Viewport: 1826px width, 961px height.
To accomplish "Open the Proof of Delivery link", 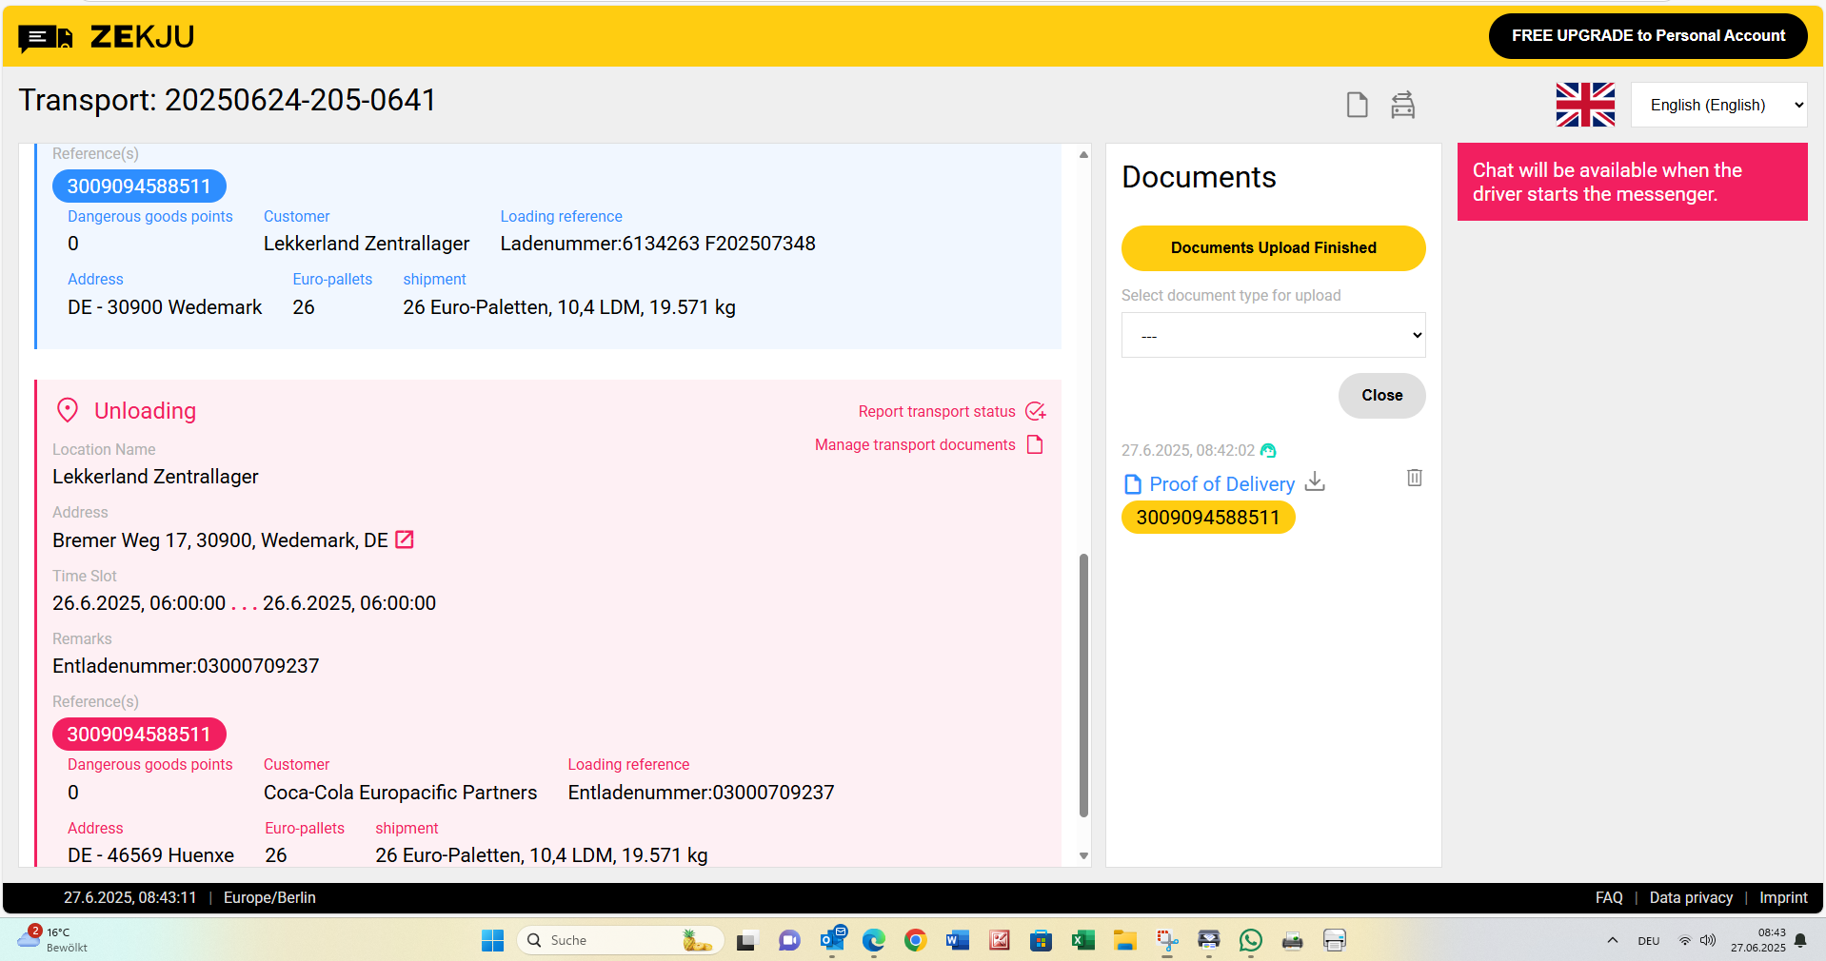I will tap(1221, 484).
